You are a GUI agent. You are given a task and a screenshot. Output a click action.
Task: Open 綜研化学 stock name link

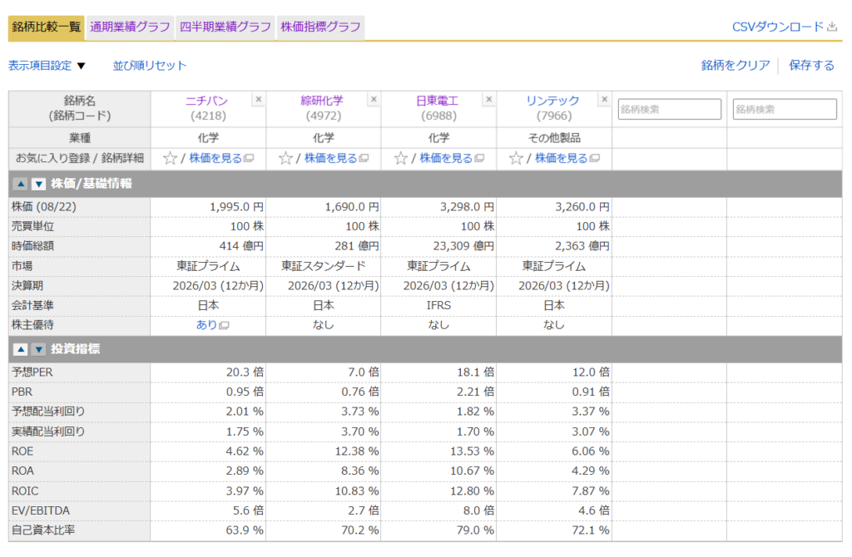[322, 101]
